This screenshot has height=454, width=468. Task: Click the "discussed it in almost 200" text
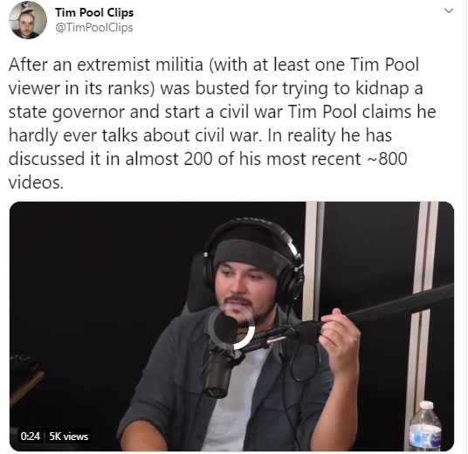coord(110,159)
